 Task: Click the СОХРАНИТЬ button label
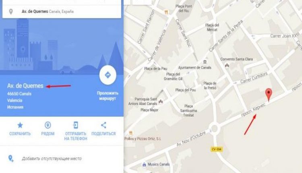[20, 134]
